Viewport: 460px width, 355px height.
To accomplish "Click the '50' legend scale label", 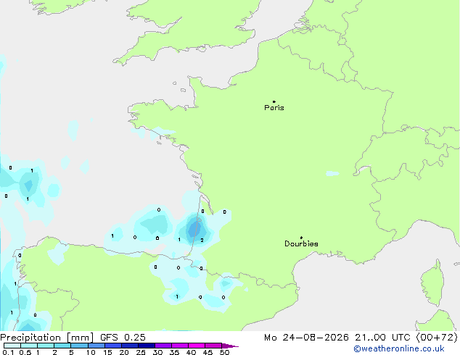I will 225,352.
